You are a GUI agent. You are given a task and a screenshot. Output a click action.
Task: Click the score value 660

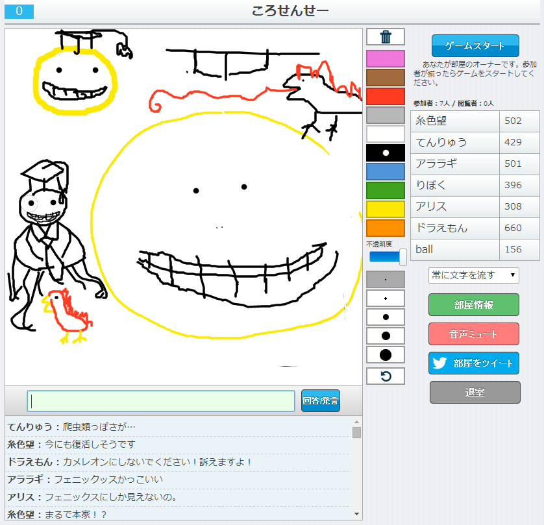click(x=513, y=228)
